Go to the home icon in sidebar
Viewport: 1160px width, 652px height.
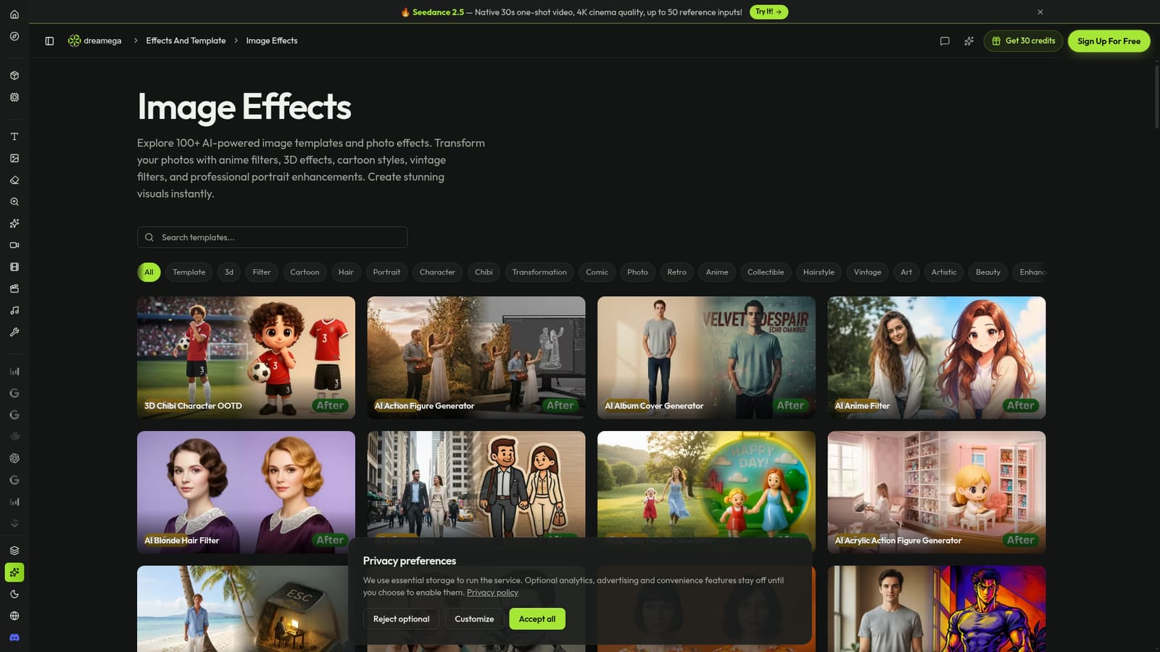14,14
